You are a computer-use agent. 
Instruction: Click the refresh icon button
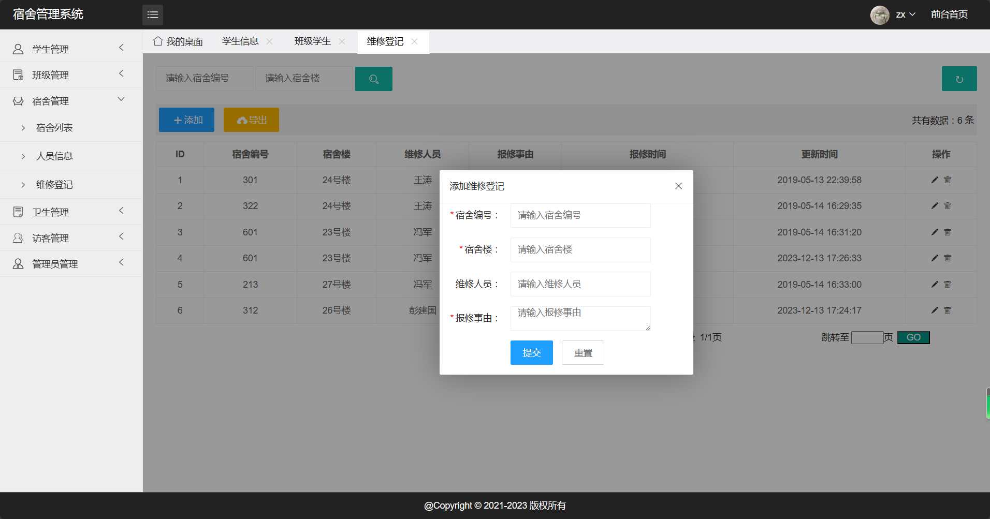tap(959, 79)
